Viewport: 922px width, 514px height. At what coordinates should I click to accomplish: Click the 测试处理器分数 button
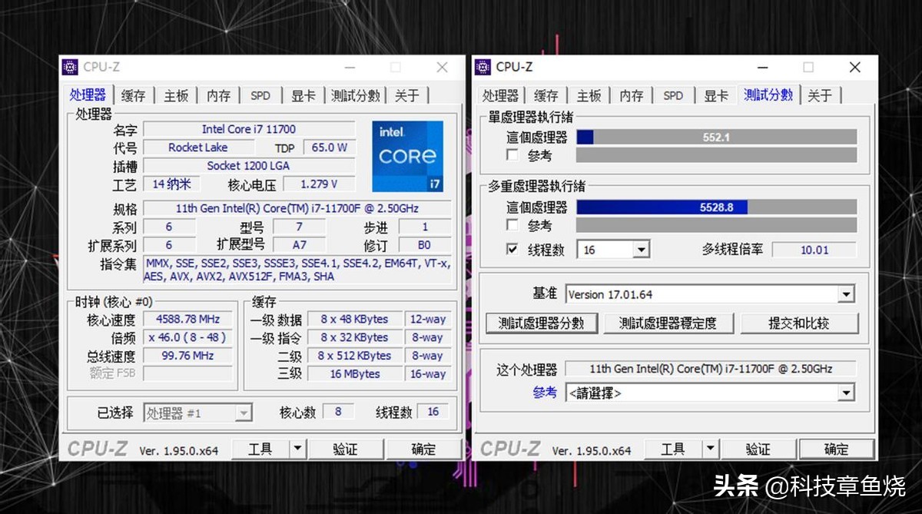[x=543, y=323]
